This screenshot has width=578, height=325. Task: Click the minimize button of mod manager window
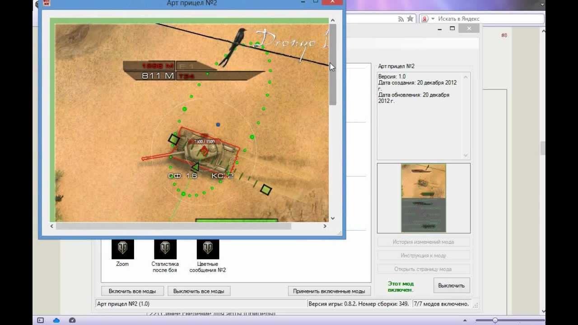click(x=439, y=29)
